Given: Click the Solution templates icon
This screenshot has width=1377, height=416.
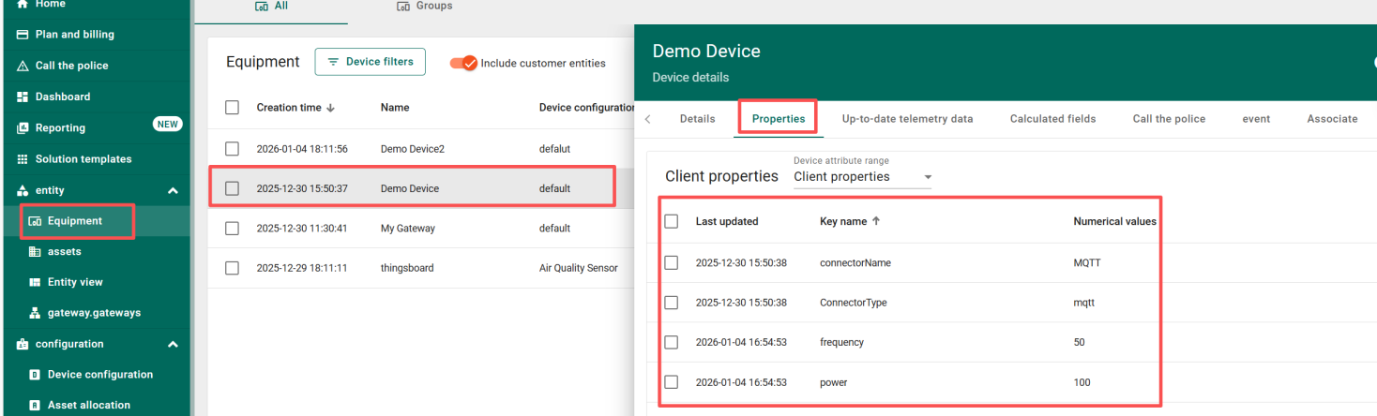Looking at the screenshot, I should coord(23,159).
